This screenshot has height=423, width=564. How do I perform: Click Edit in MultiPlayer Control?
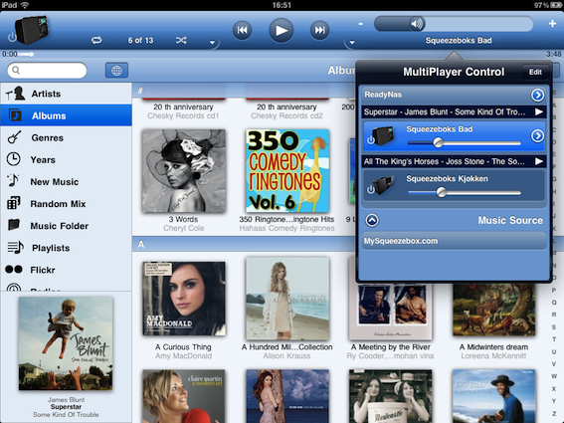click(x=535, y=72)
